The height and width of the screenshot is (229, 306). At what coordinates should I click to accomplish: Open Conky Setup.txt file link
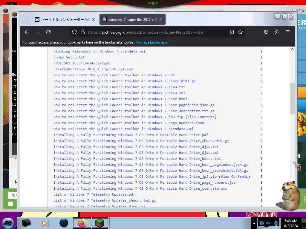(69, 57)
